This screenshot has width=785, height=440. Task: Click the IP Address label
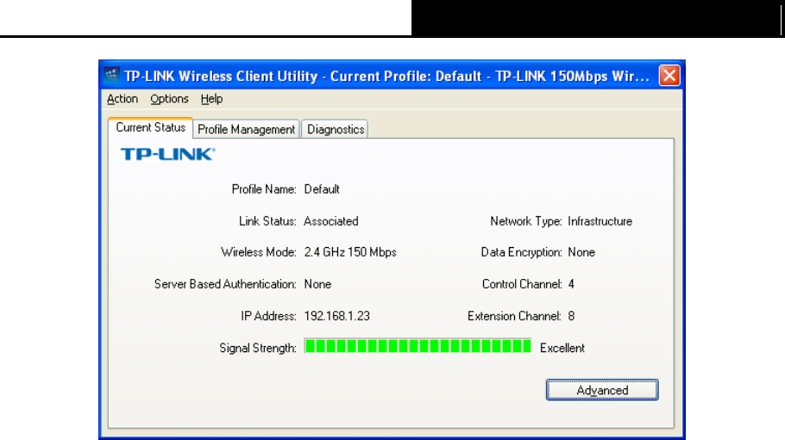point(268,316)
